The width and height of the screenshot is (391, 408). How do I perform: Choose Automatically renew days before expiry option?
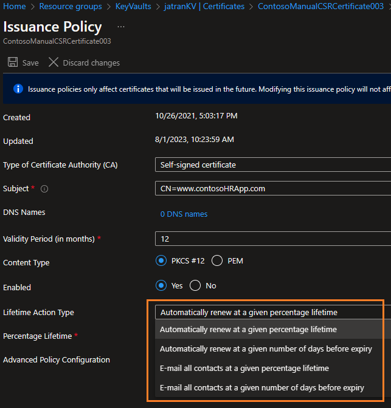tap(266, 349)
